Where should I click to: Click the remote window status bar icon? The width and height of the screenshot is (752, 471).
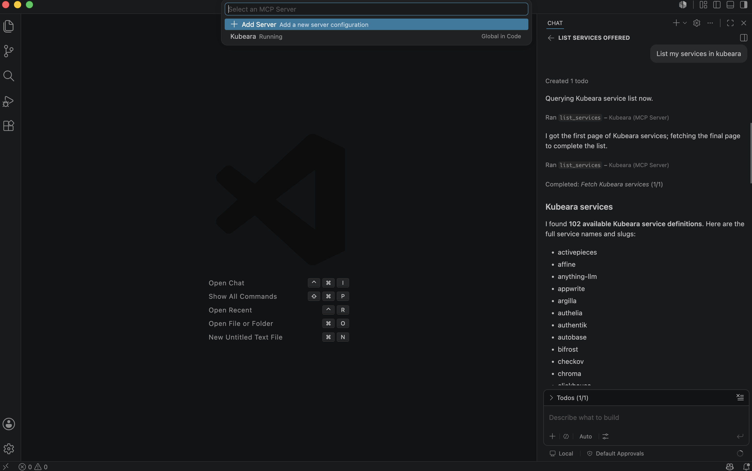click(6, 466)
